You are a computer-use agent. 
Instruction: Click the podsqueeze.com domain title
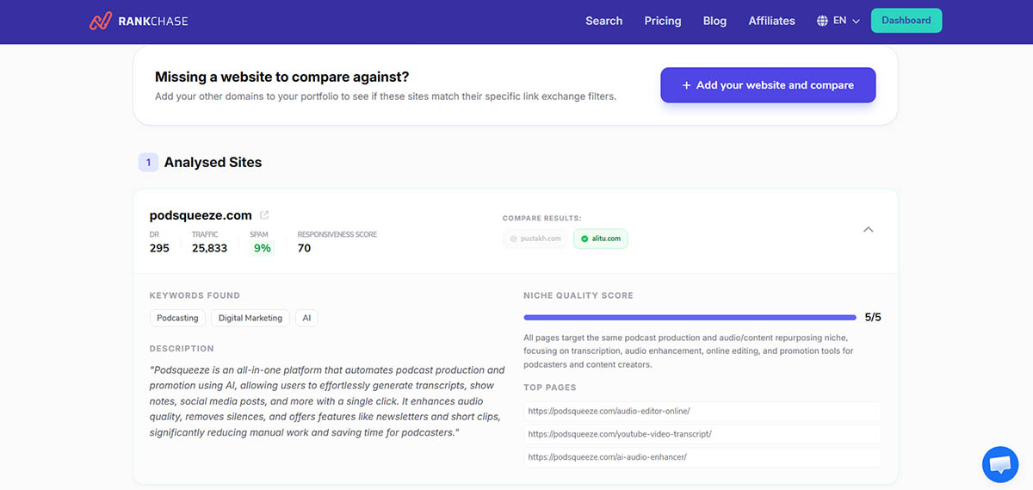pos(201,215)
